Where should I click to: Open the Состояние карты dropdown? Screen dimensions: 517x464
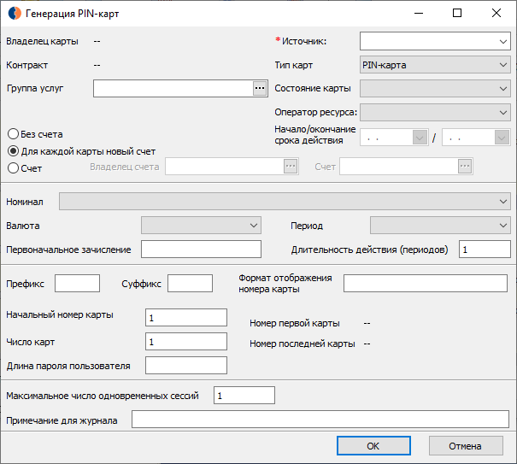435,88
